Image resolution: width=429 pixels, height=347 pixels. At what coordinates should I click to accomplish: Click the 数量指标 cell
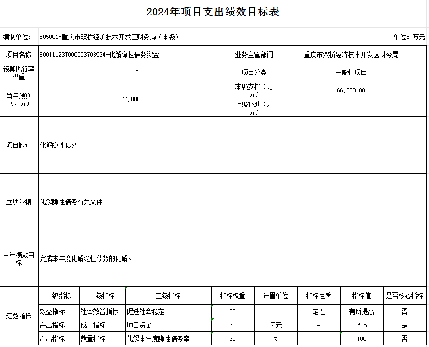coord(103,338)
